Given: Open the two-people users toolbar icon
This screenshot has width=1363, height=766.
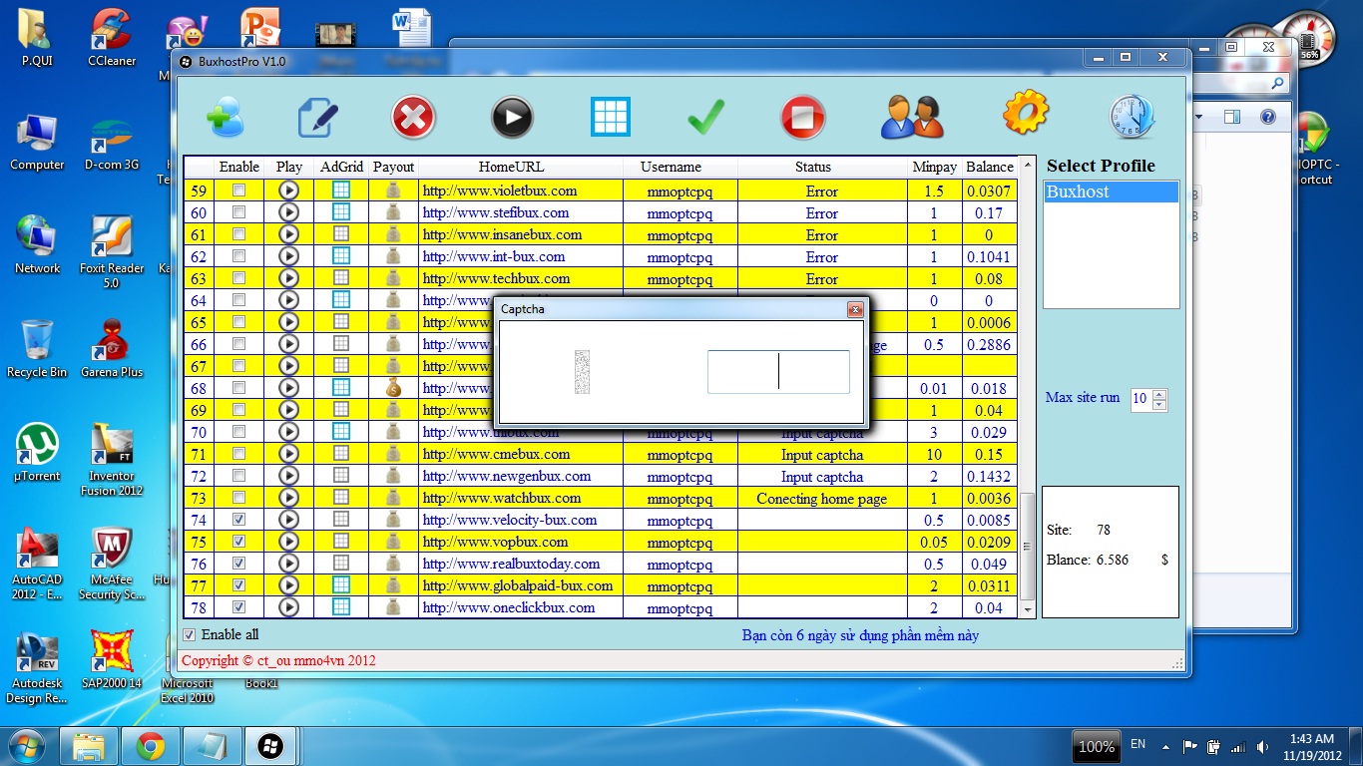Looking at the screenshot, I should point(912,117).
